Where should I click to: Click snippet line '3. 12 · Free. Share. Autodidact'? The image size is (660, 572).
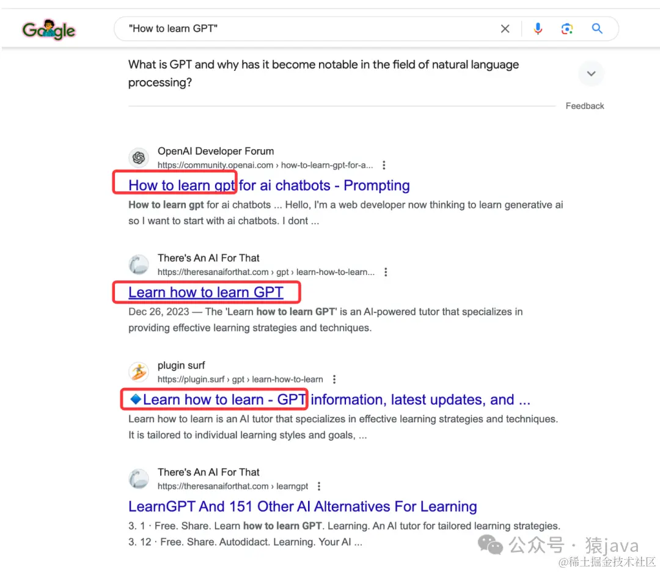[x=245, y=541]
